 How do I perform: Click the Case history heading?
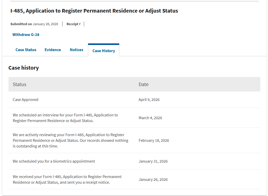tap(24, 68)
